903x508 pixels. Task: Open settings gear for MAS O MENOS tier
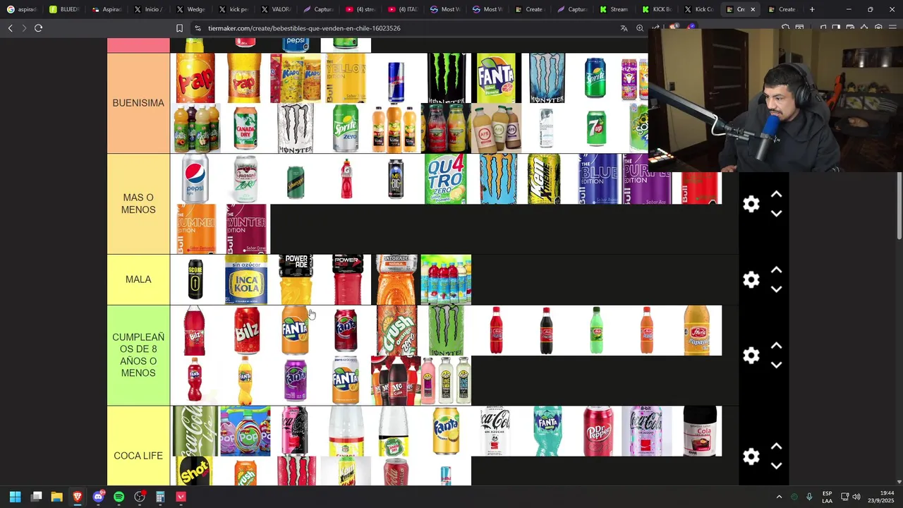click(751, 204)
